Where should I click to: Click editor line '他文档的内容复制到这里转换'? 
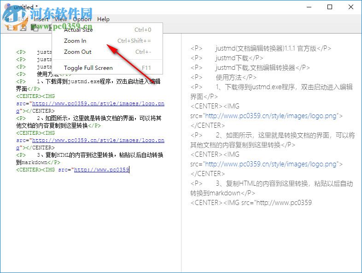click(x=52, y=125)
